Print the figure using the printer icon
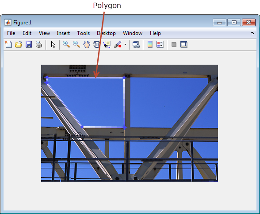This screenshot has width=260, height=214. tap(39, 44)
